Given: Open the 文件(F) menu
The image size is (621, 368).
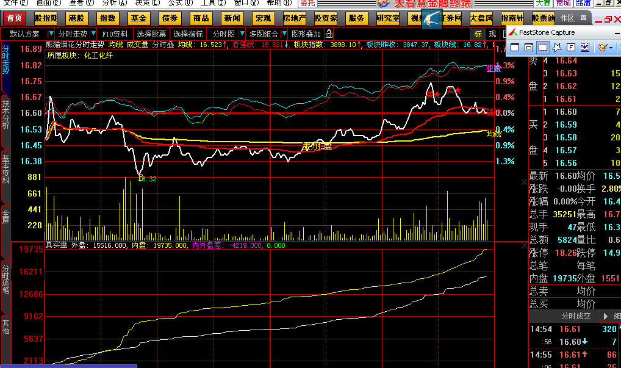Looking at the screenshot, I should (15, 3).
